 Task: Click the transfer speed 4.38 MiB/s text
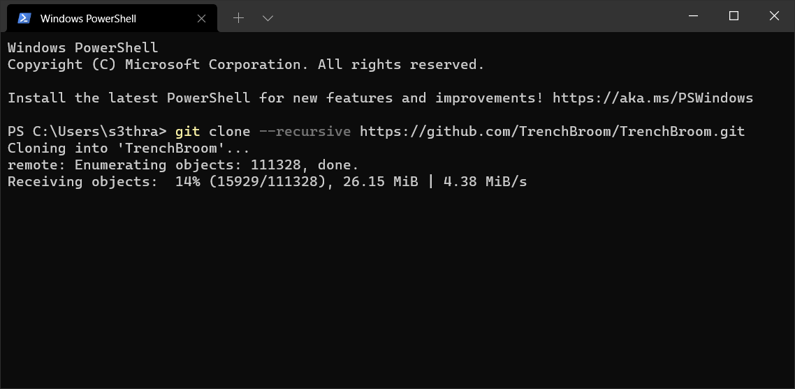pos(486,181)
